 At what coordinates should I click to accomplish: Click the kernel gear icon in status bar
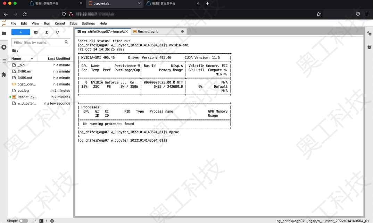click(52, 221)
